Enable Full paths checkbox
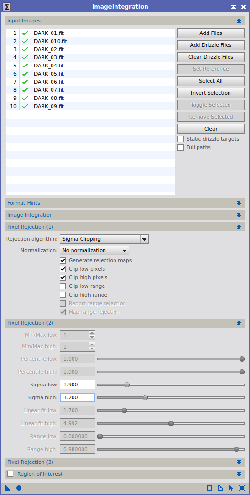 tap(180, 147)
